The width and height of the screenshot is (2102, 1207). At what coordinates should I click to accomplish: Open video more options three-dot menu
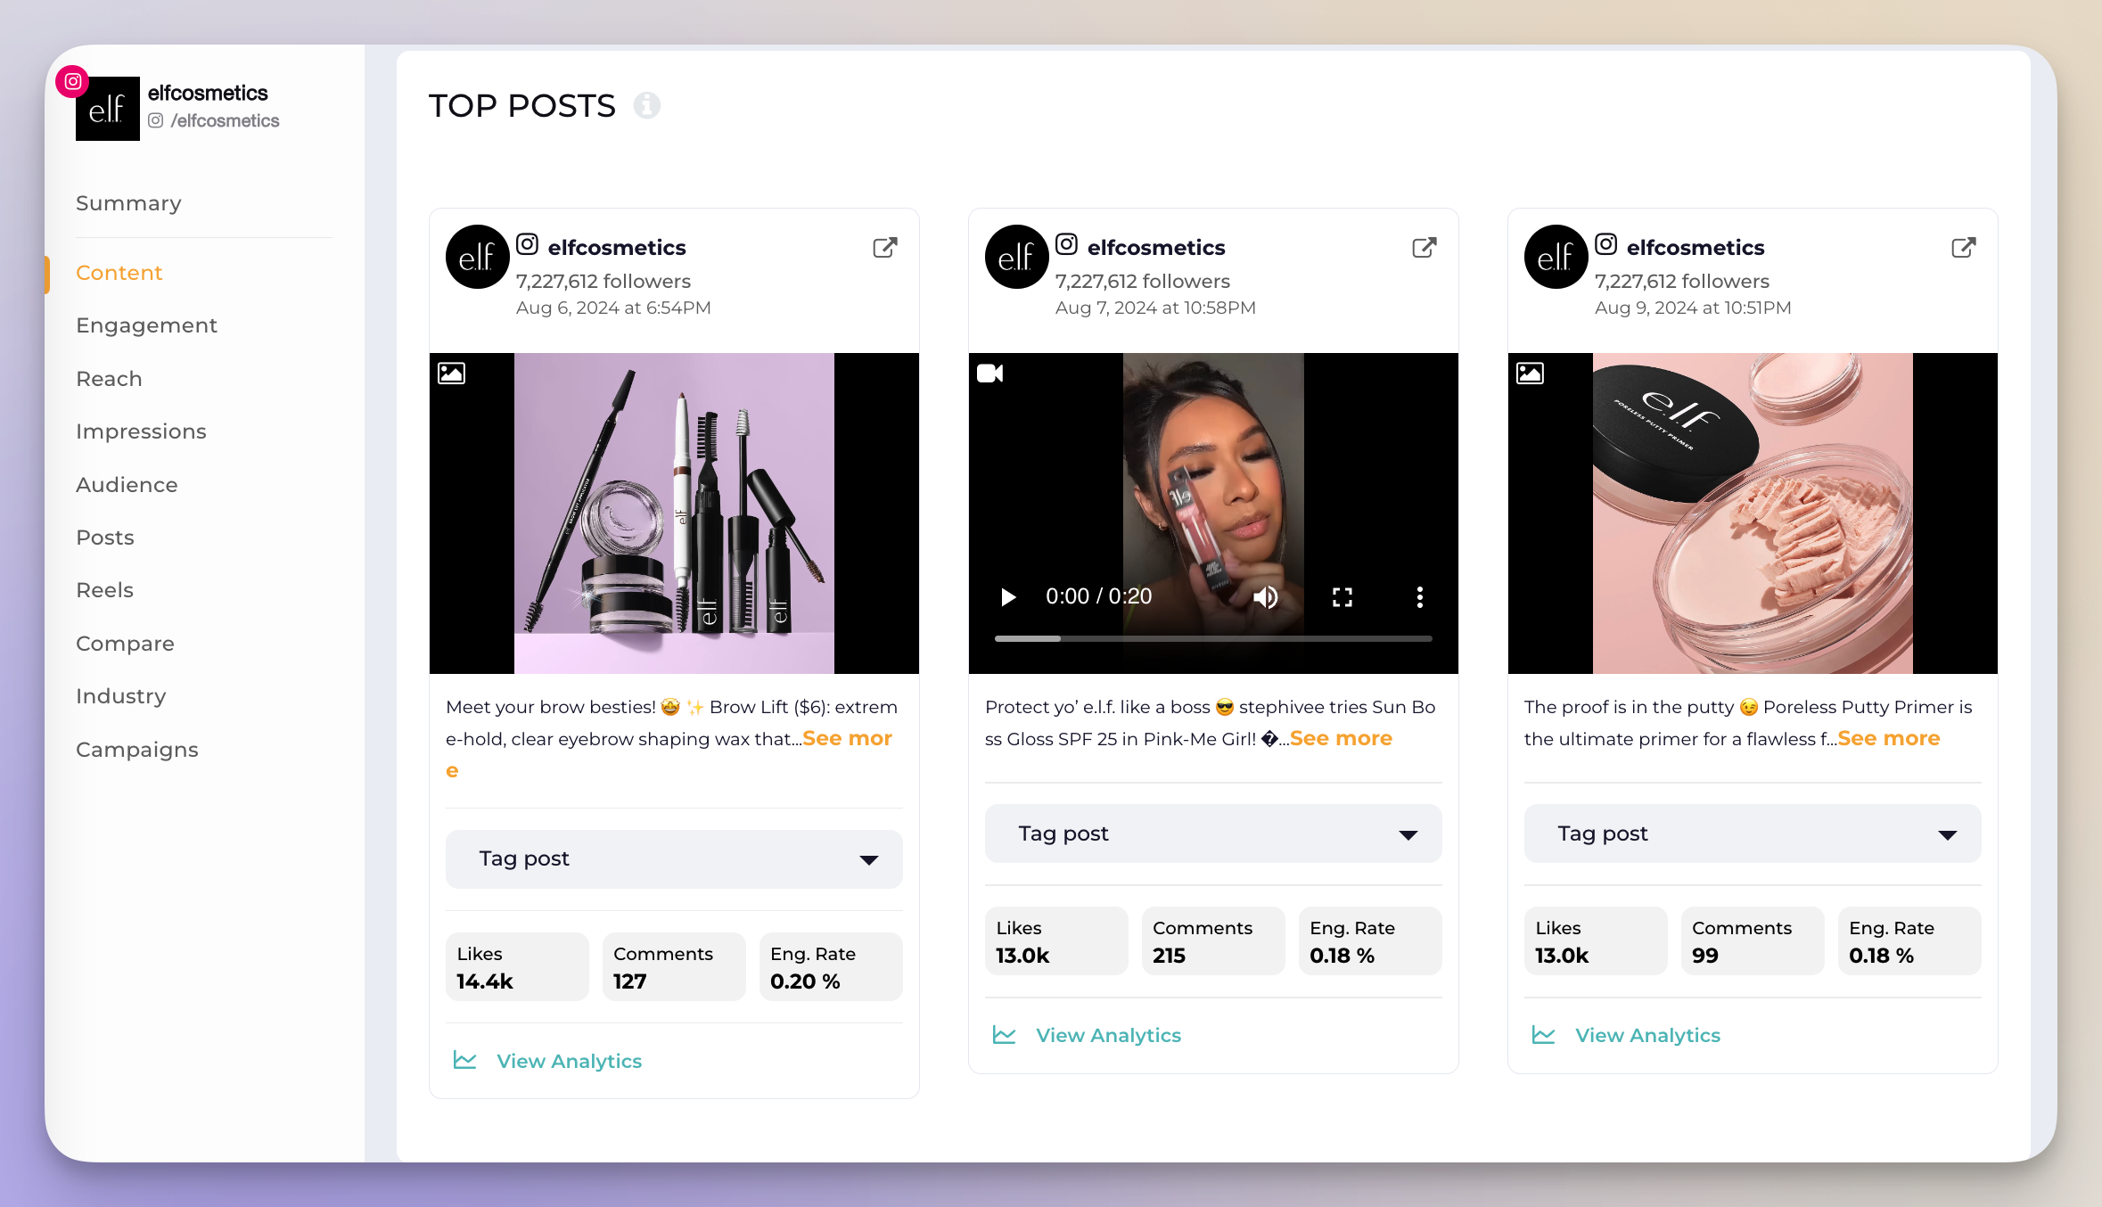point(1420,596)
